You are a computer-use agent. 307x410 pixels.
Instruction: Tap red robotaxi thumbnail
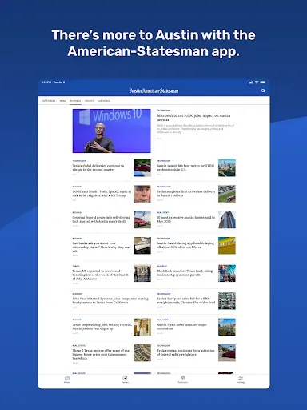(227, 353)
